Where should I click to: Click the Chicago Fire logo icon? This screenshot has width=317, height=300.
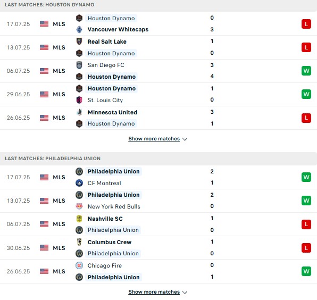[79, 265]
